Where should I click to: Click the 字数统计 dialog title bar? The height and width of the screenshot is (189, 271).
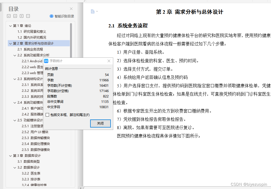(78, 61)
